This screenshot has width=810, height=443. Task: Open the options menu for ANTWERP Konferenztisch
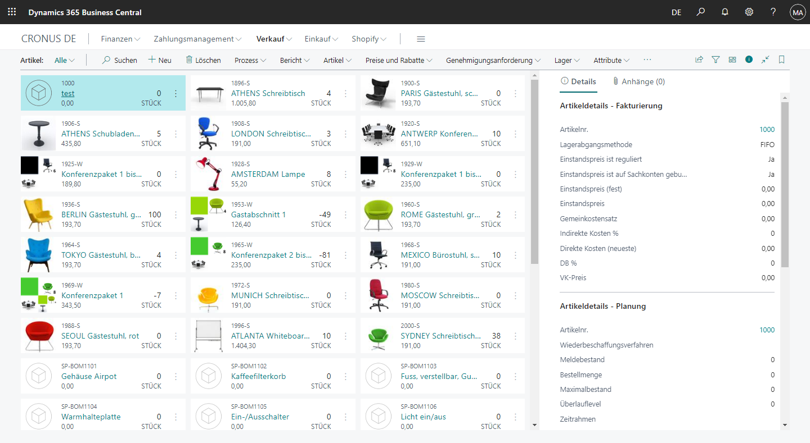515,134
